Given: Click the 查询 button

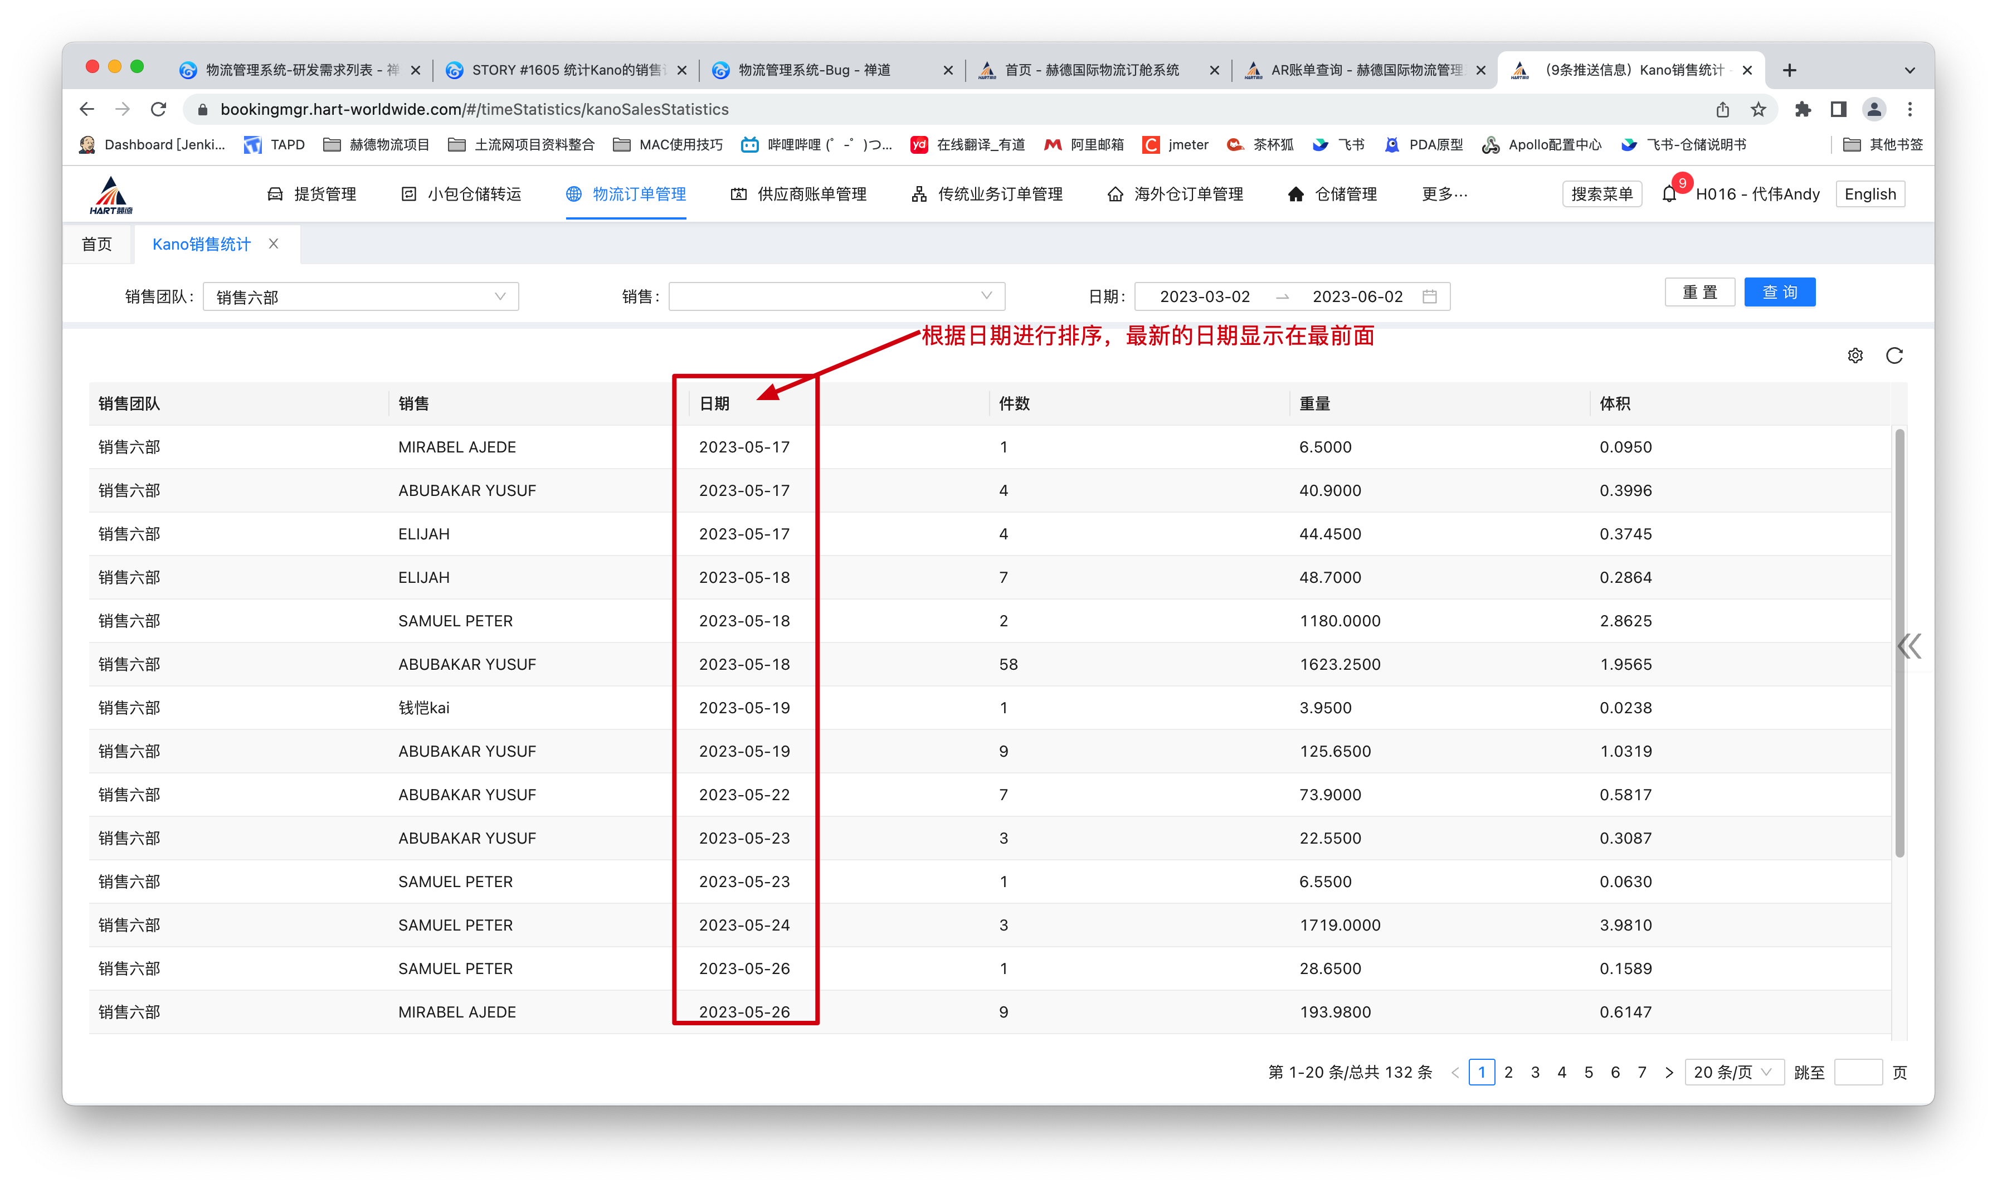Looking at the screenshot, I should point(1779,292).
